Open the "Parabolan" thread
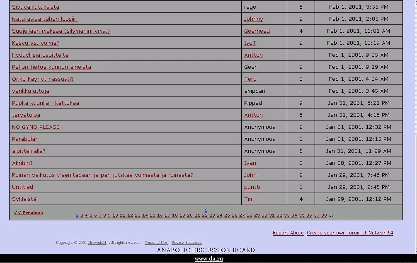The height and width of the screenshot is (263, 417). click(x=25, y=139)
